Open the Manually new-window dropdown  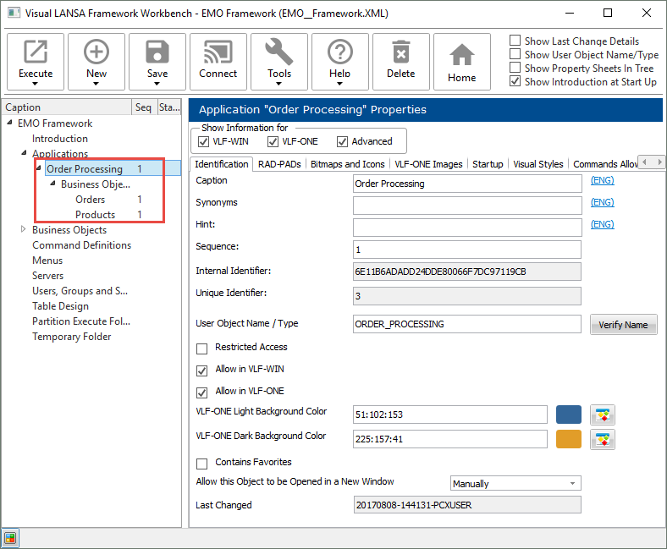(515, 484)
